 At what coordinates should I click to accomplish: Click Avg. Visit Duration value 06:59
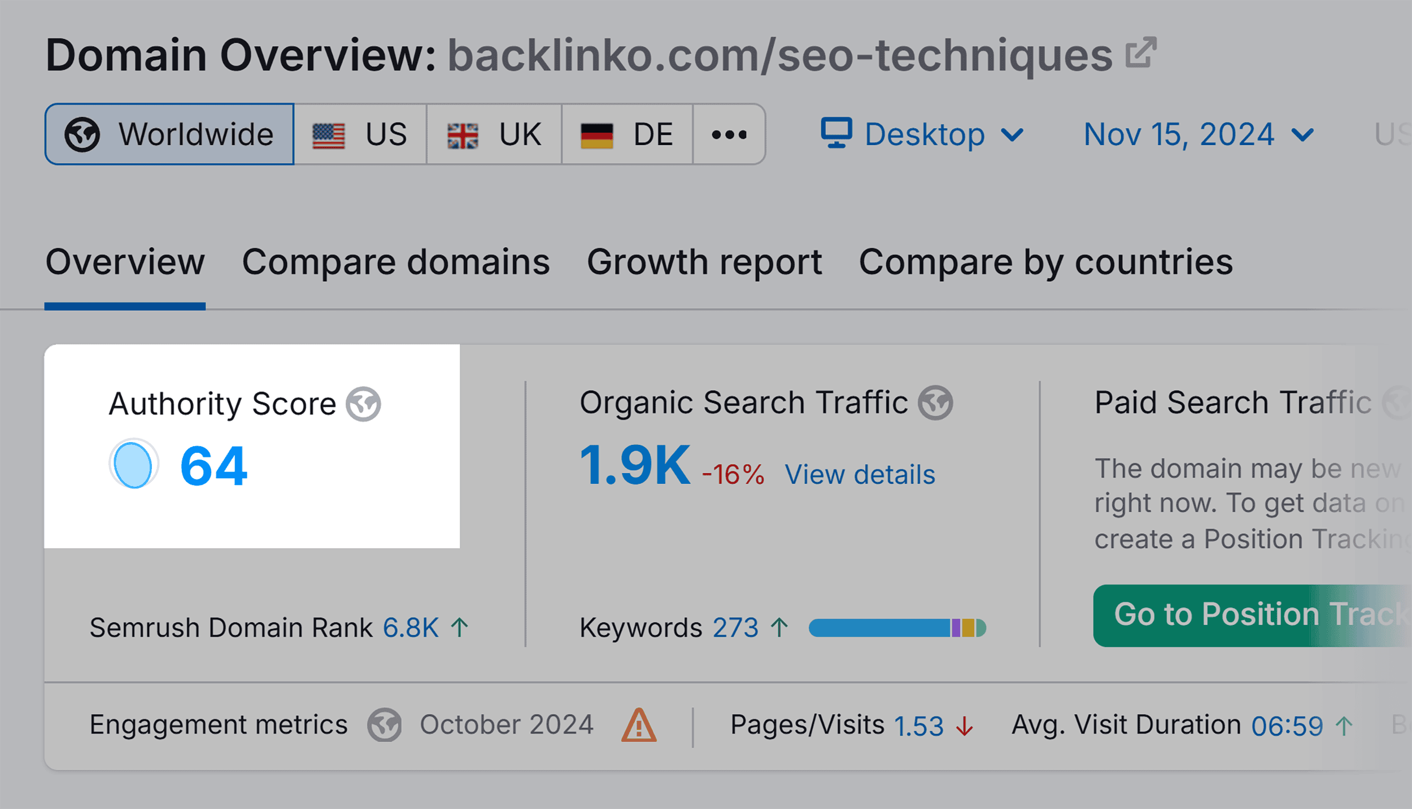1287,726
